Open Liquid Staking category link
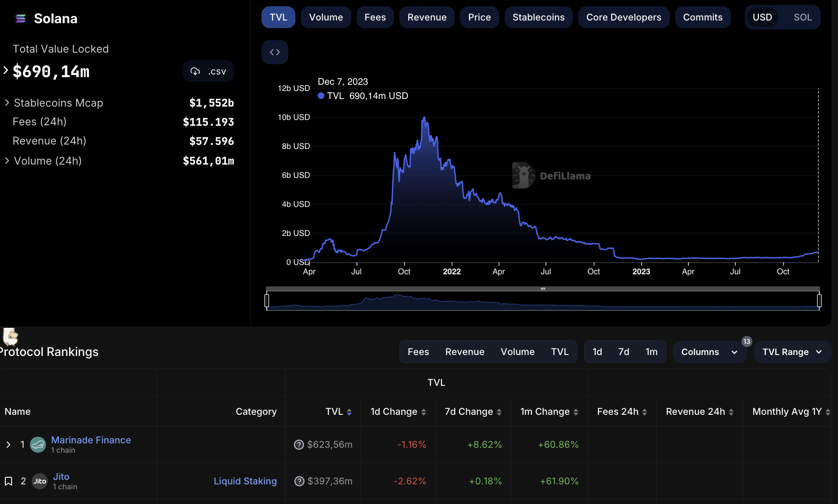The image size is (838, 504). [x=245, y=481]
